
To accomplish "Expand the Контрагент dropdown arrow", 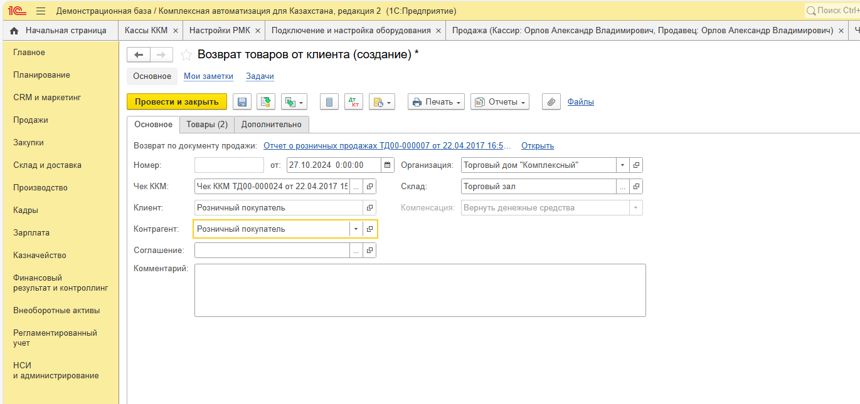I will pyautogui.click(x=356, y=229).
